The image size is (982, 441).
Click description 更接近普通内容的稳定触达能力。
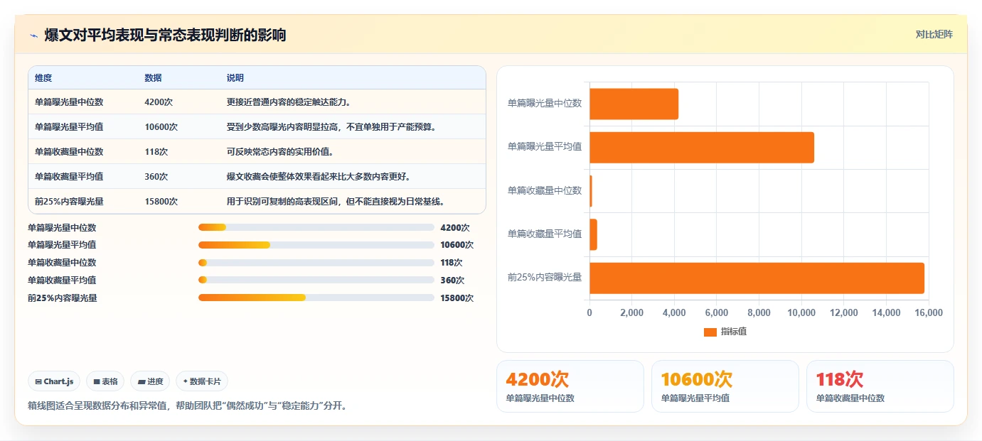(x=289, y=102)
